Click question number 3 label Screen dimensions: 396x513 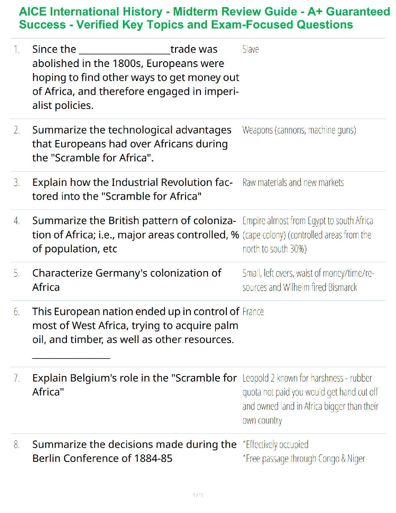(x=16, y=183)
